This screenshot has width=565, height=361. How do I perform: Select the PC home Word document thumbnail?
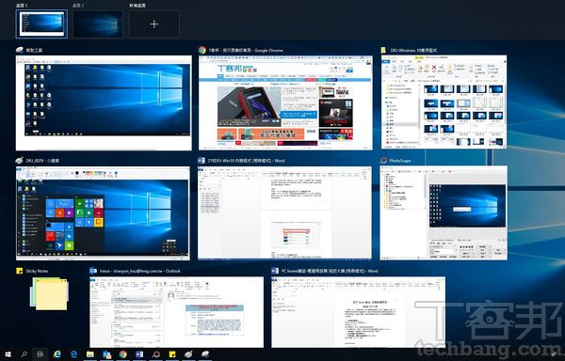pyautogui.click(x=358, y=312)
